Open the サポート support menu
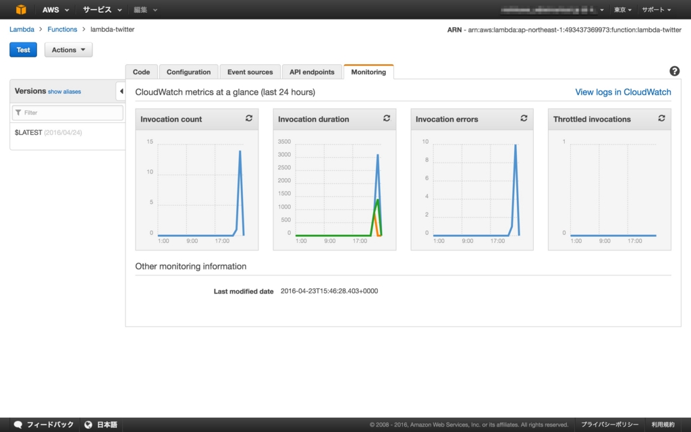This screenshot has height=432, width=691. (656, 9)
